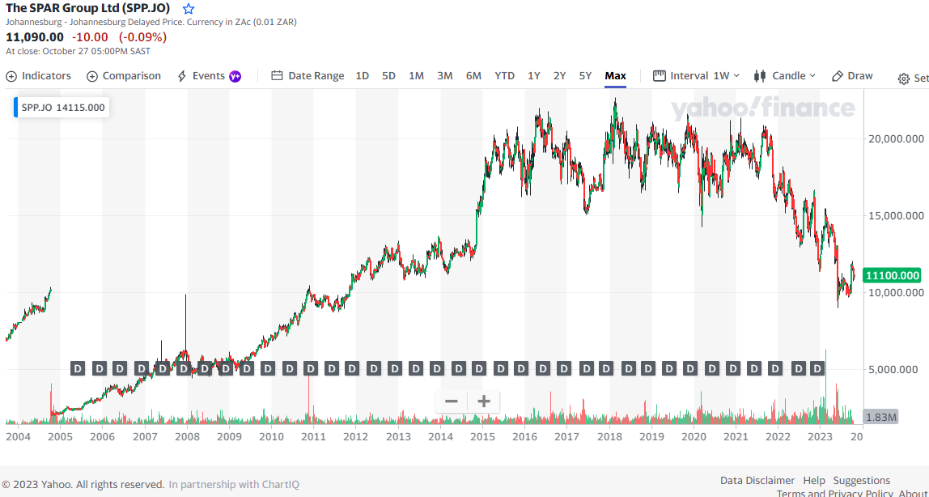Click the price 11,090.00
Screen dimensions: 929x497
[x=34, y=36]
